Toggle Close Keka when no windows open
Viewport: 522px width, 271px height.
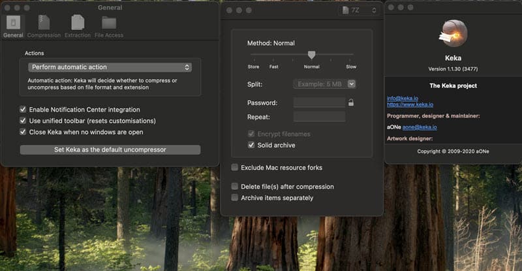23,132
